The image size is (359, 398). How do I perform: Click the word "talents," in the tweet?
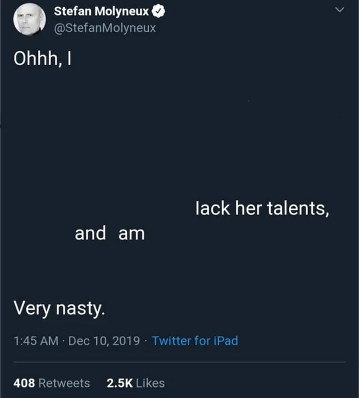click(x=298, y=209)
